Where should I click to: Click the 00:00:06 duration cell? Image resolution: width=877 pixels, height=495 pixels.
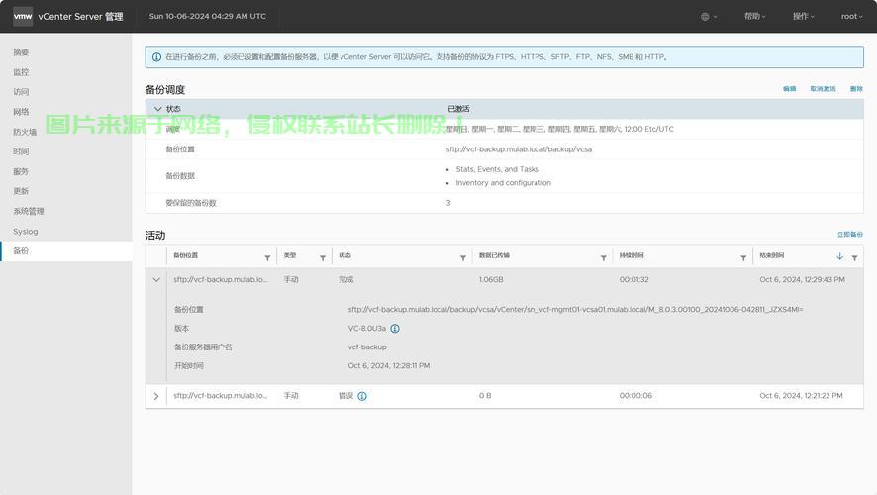click(635, 395)
